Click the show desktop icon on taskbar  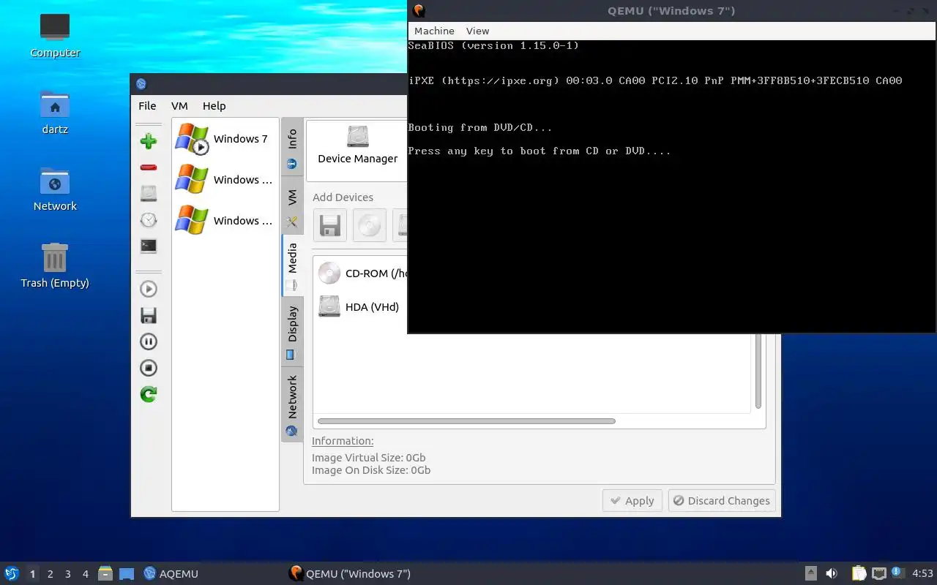pyautogui.click(x=127, y=573)
